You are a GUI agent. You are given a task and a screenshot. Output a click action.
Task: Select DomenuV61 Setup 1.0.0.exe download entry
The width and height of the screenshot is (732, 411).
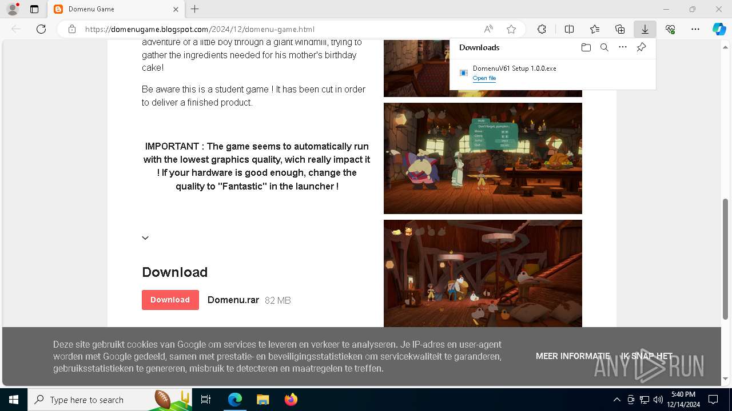[x=552, y=73]
